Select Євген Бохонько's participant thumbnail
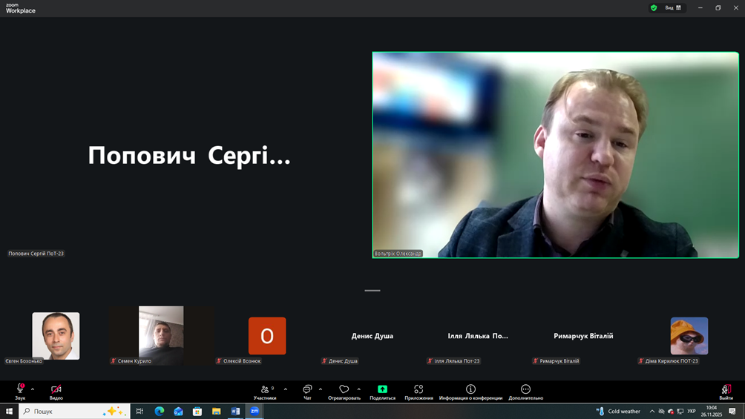This screenshot has height=419, width=745. click(56, 336)
